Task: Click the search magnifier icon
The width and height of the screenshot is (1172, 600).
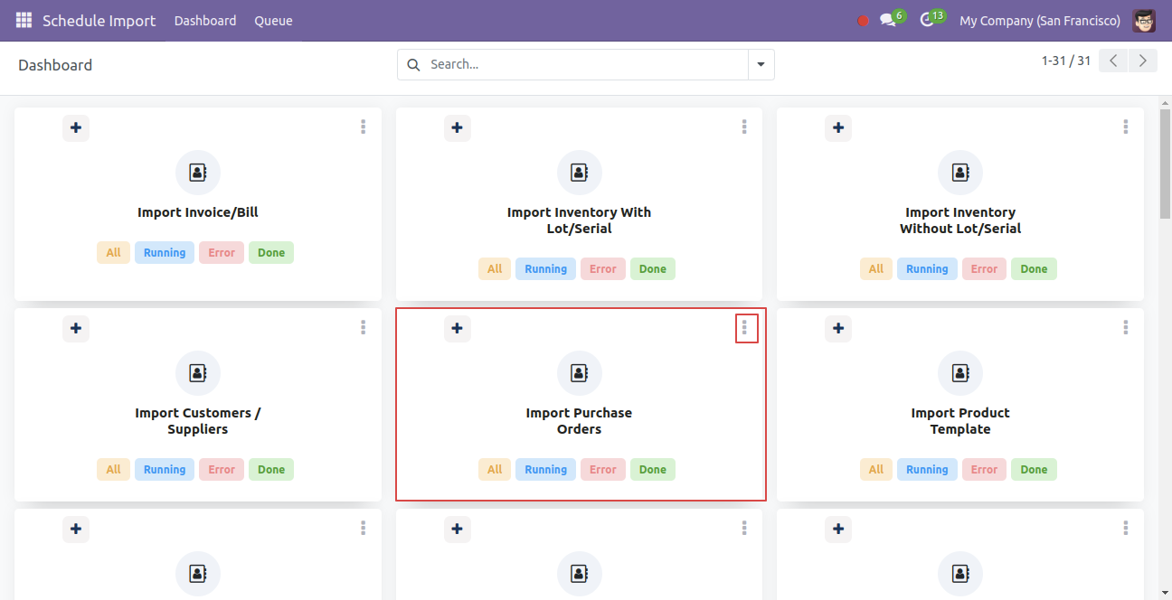Action: [414, 64]
